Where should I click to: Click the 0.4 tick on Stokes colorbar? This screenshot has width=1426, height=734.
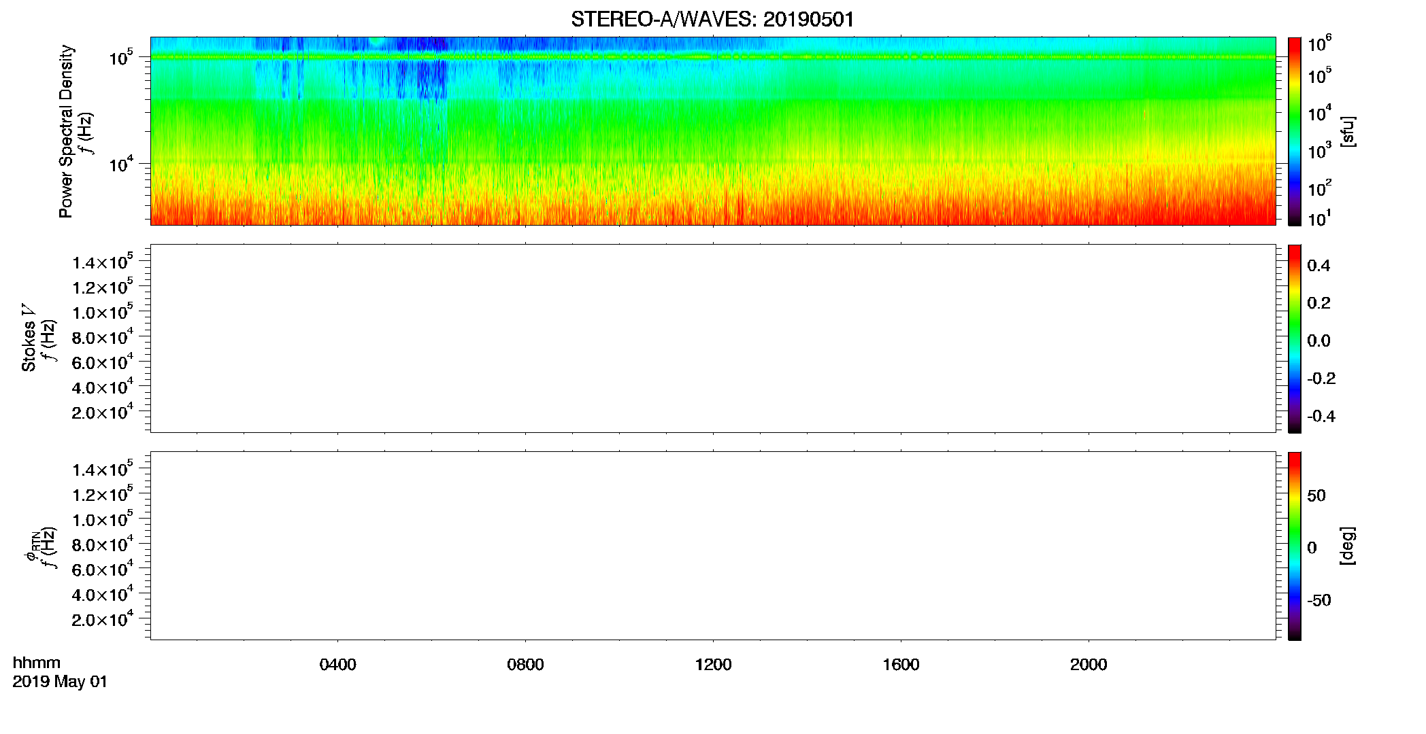(1319, 266)
